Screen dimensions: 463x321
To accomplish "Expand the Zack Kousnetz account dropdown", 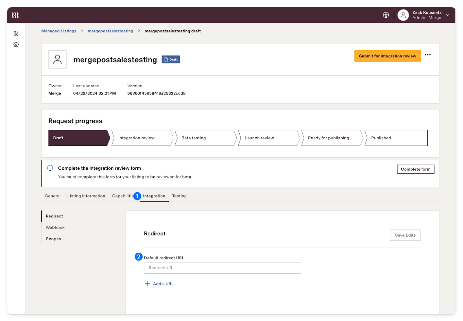I will [447, 15].
